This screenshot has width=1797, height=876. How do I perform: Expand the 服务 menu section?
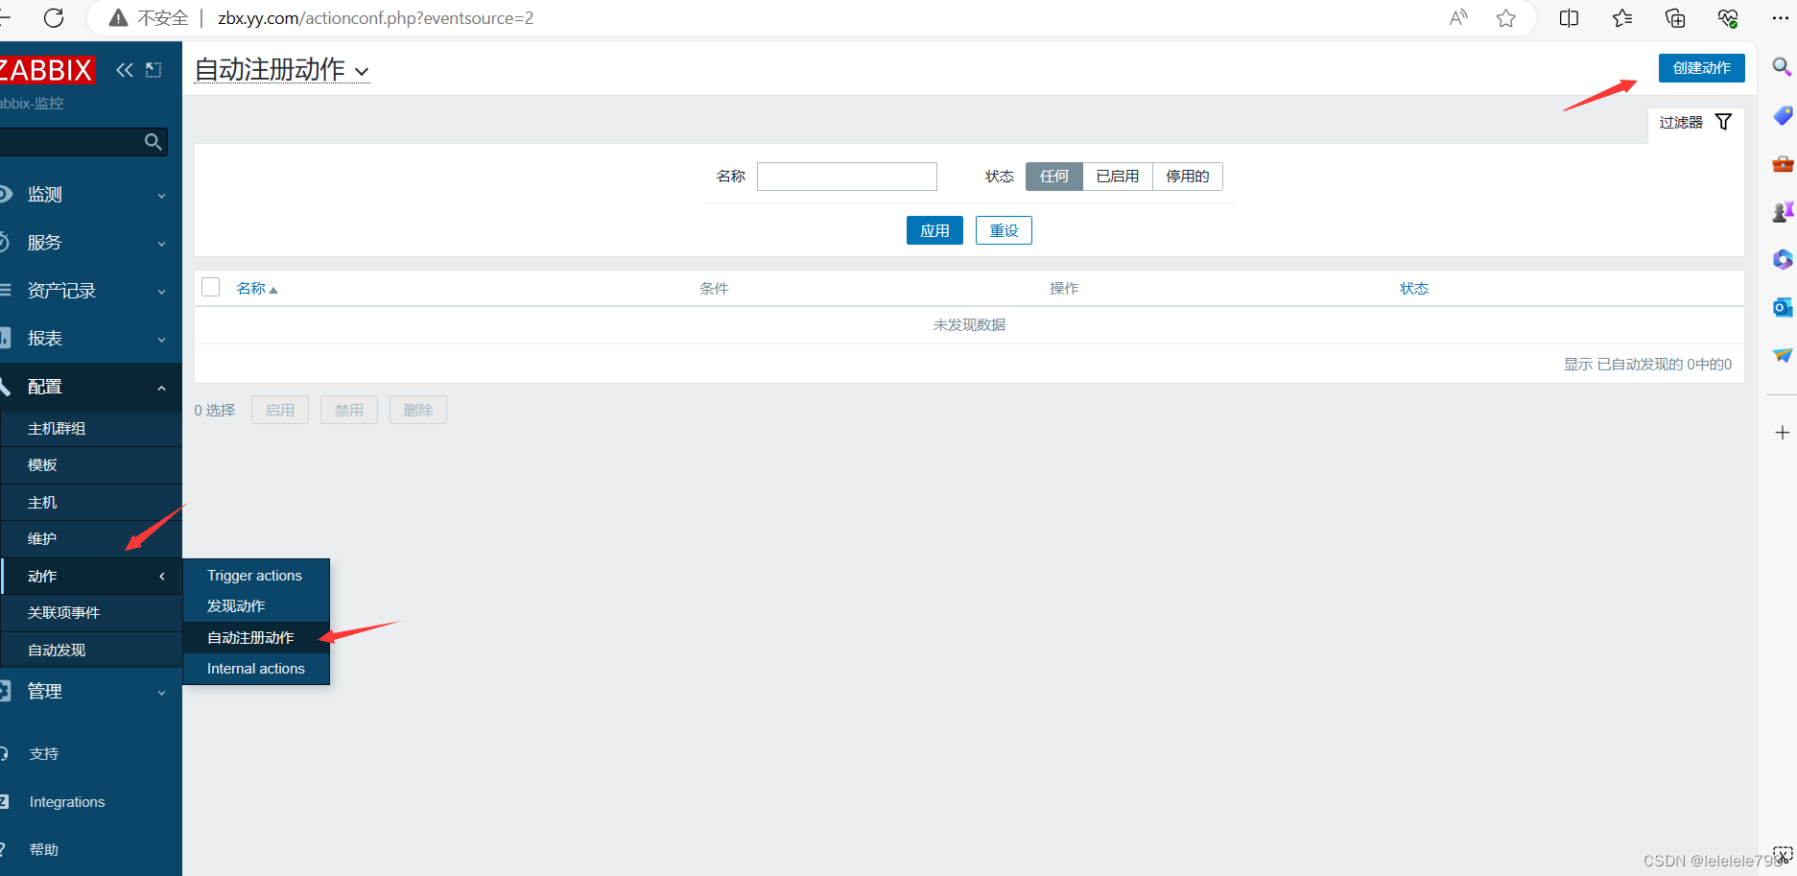[91, 243]
